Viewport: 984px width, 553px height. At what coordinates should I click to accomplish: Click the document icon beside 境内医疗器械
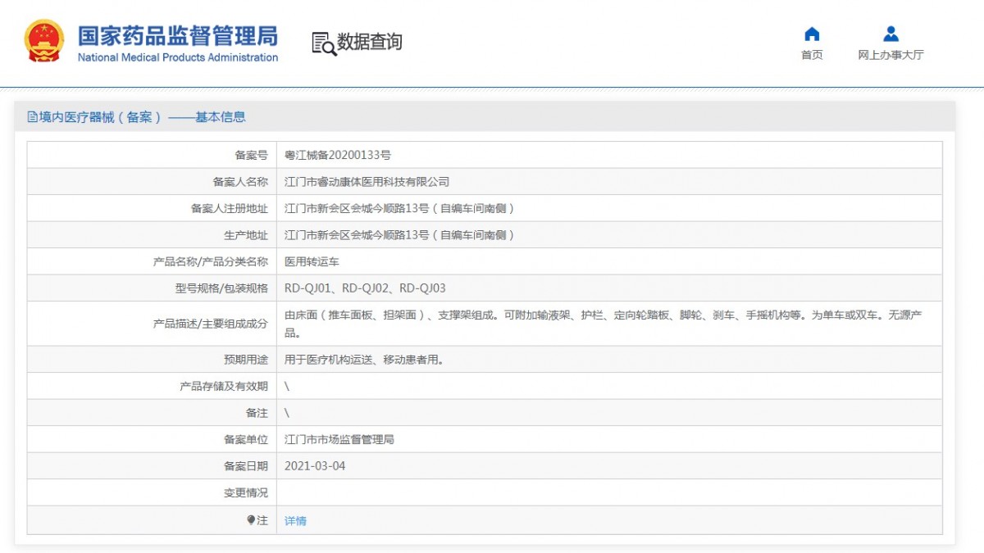point(33,117)
